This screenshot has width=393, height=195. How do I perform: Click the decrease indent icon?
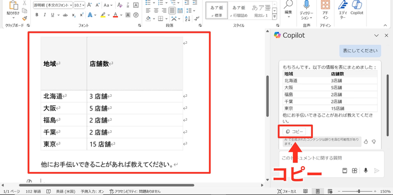click(187, 2)
